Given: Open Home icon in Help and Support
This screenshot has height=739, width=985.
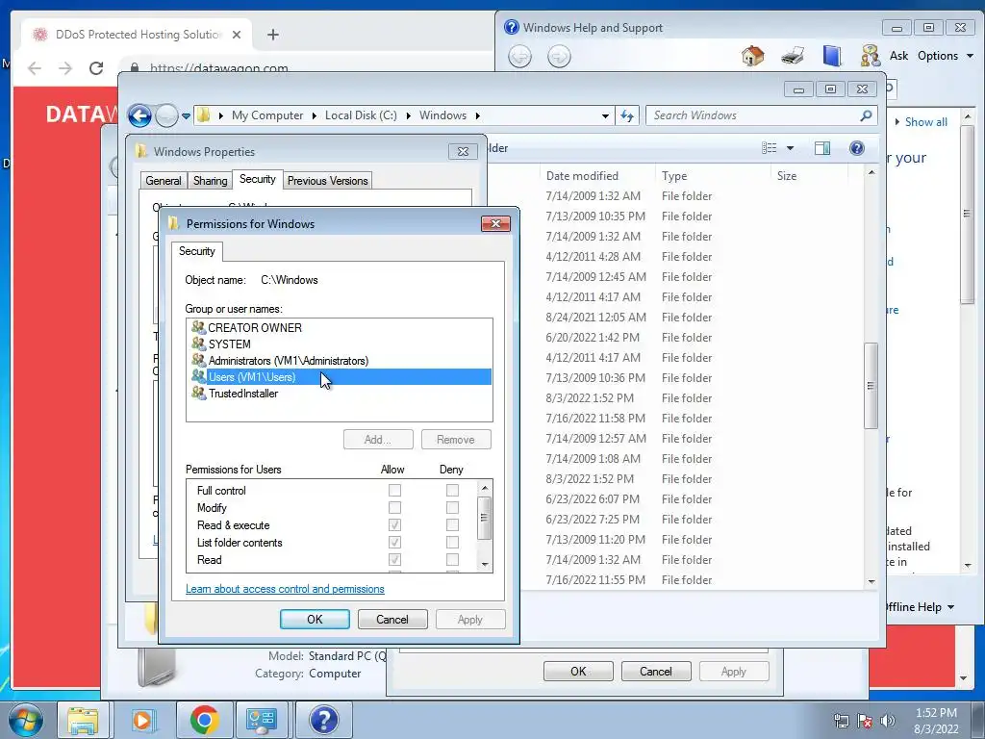Looking at the screenshot, I should pos(752,56).
